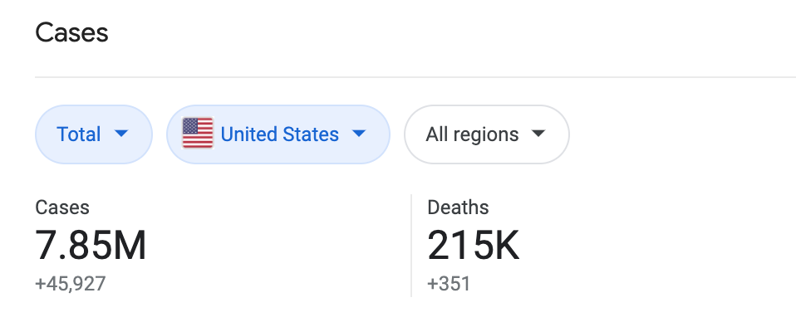Open the Total metric dropdown
Viewport: 796px width, 327px height.
94,134
